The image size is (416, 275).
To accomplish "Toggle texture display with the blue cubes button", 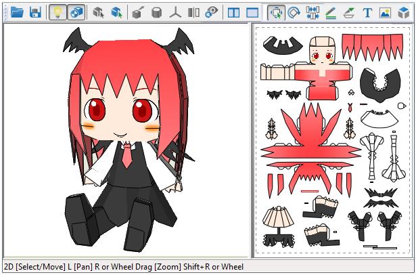I will (x=76, y=12).
